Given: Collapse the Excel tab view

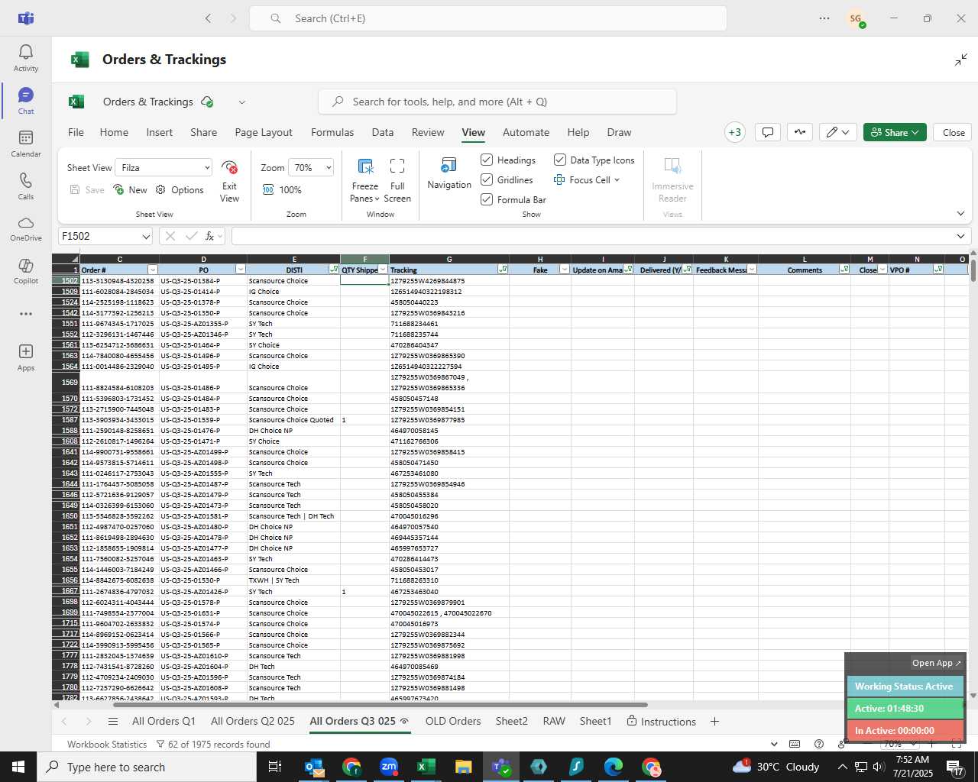Looking at the screenshot, I should (961, 60).
